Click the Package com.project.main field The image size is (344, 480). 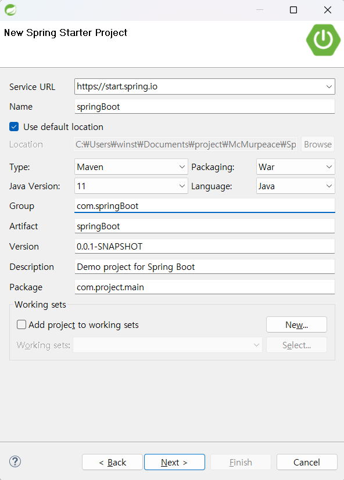click(x=205, y=287)
